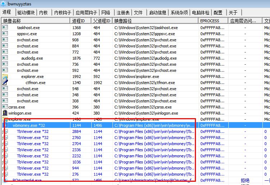Select TbViewer.exe *32 with PID 2232
Screen dimensions: 270x185
click(136, 156)
